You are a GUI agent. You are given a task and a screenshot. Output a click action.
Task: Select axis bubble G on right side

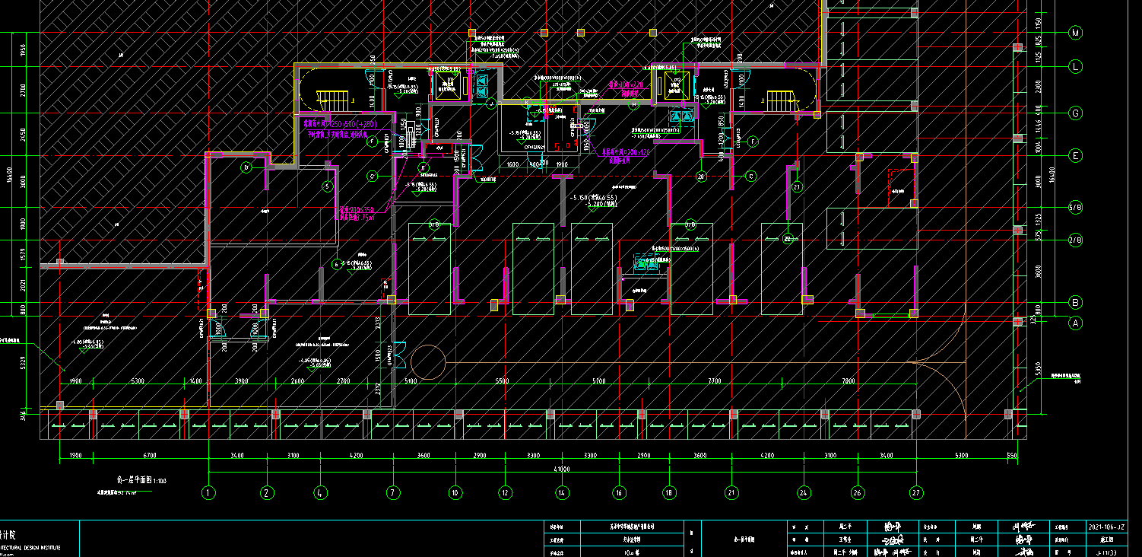1075,113
